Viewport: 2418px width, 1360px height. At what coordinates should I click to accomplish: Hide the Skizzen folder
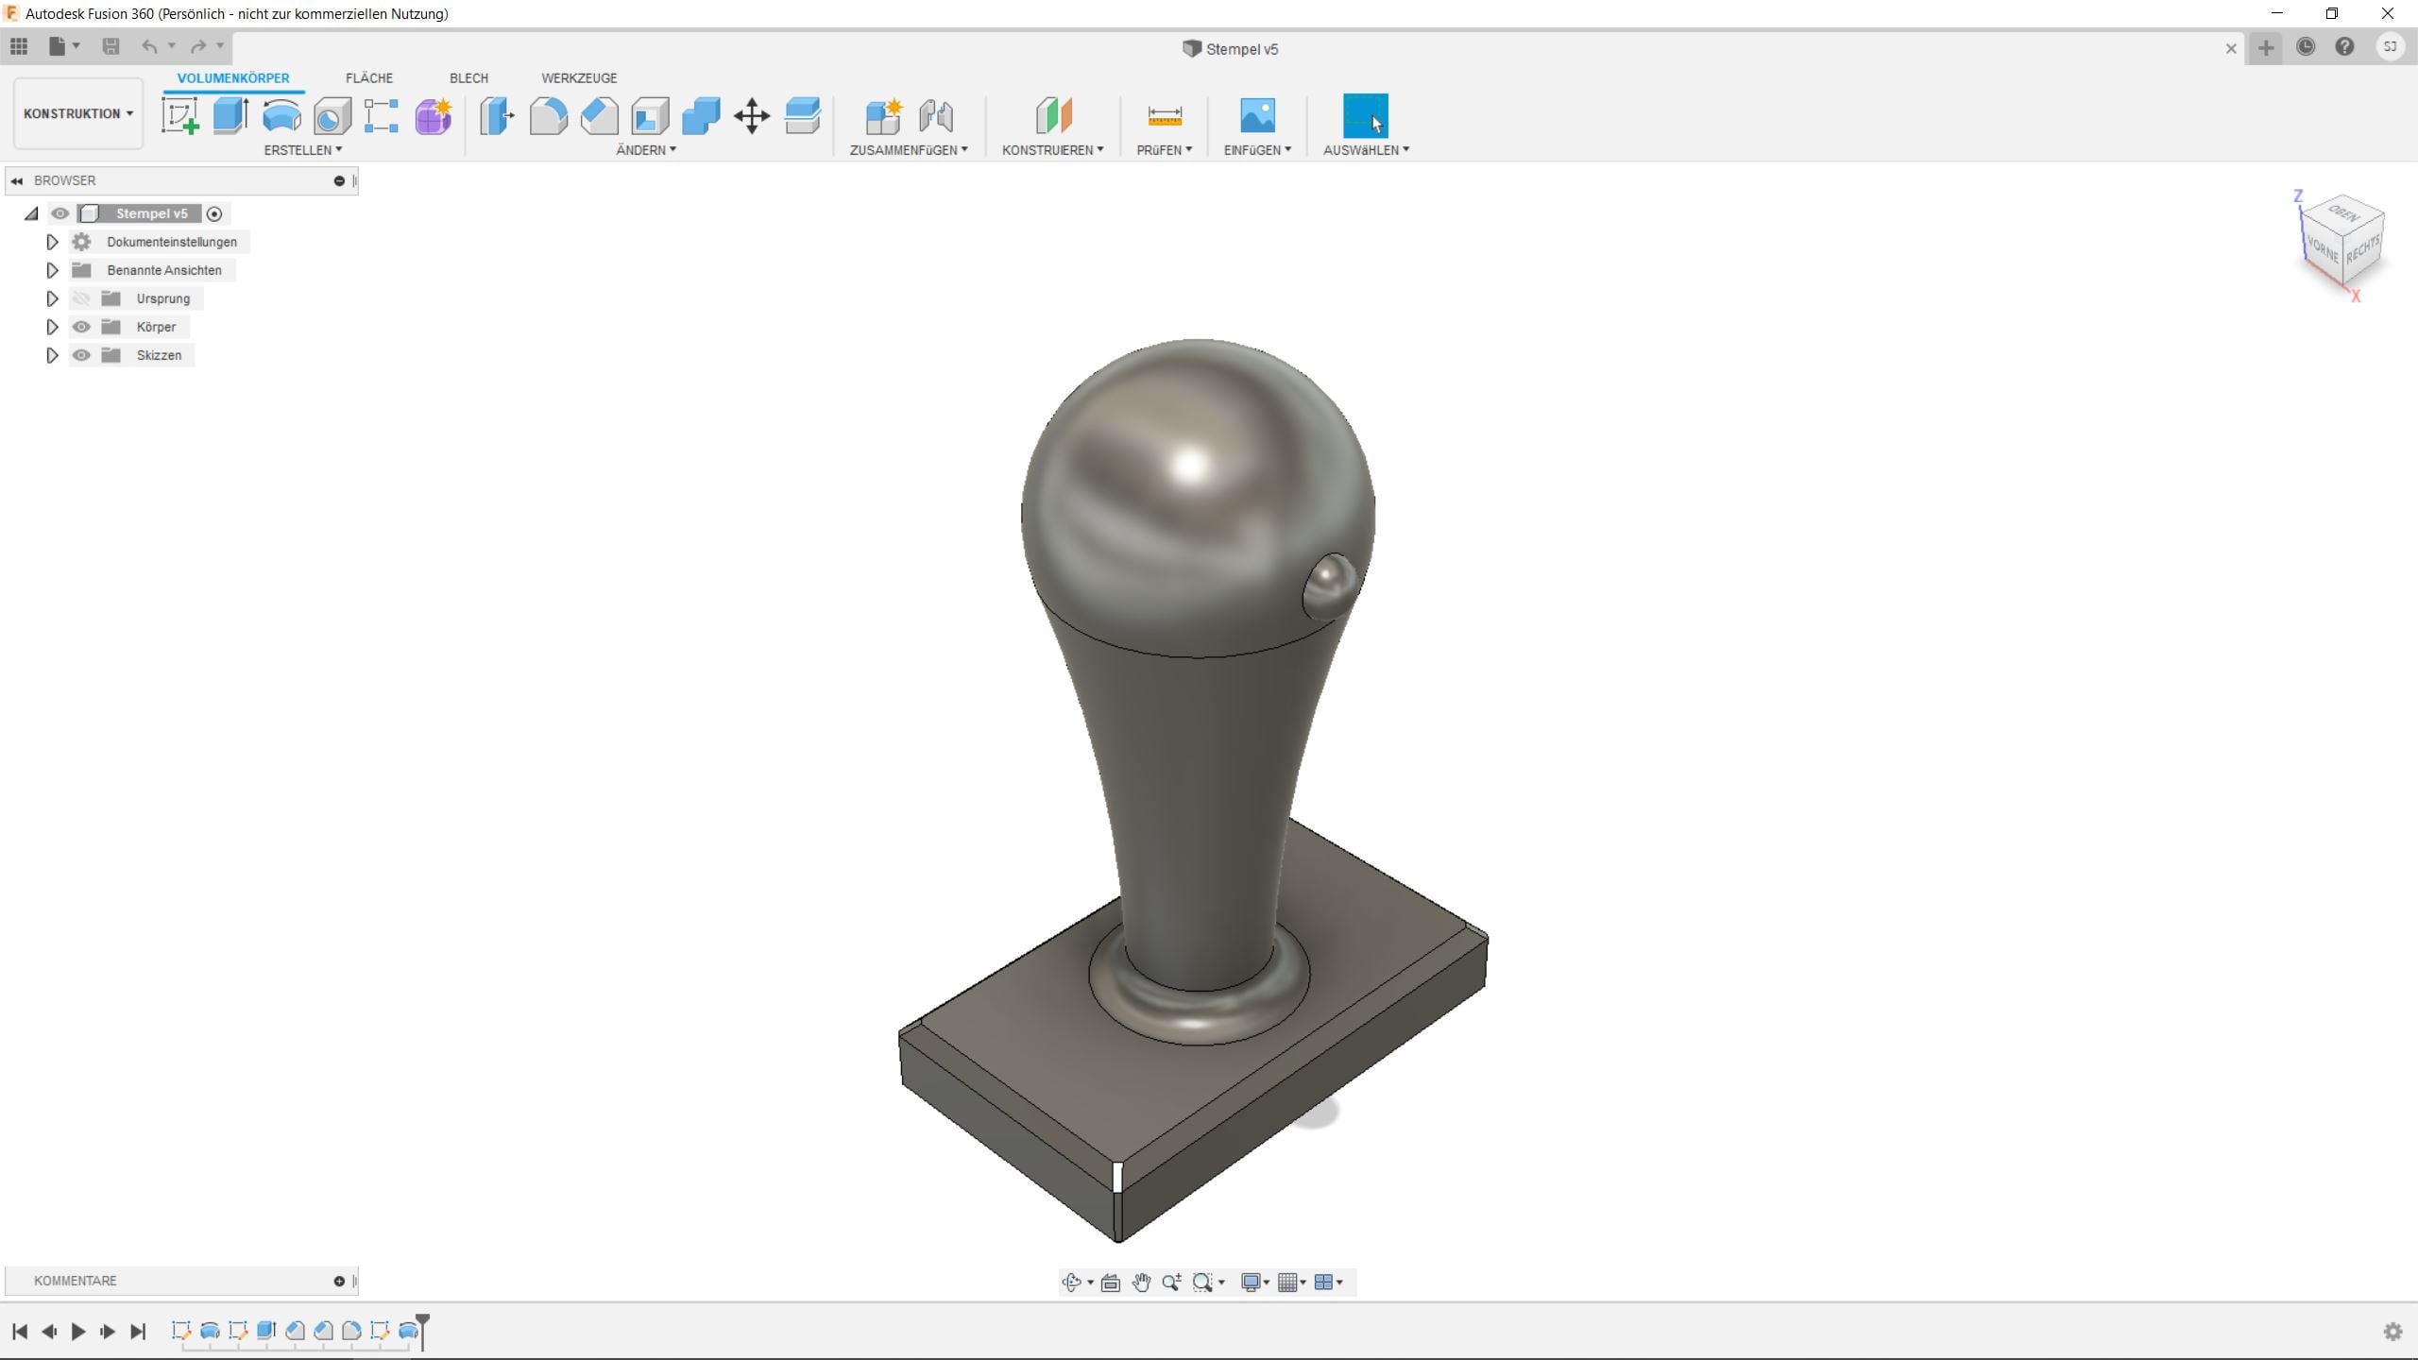click(81, 355)
